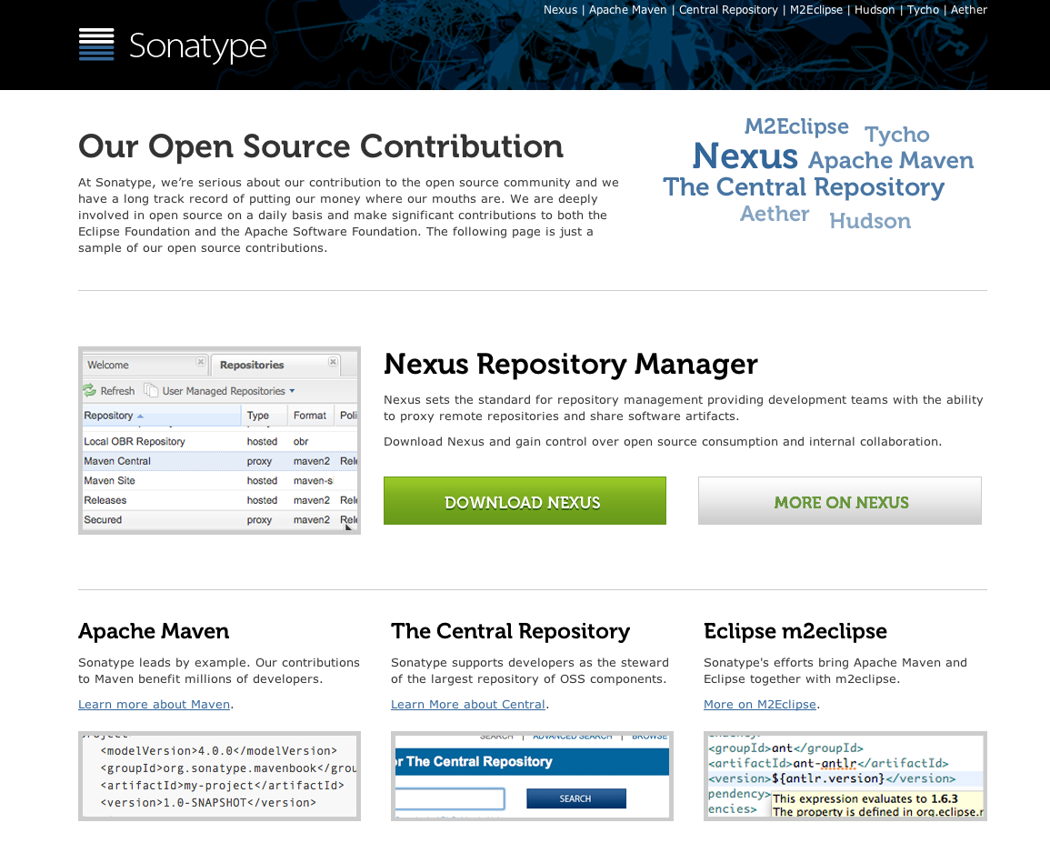1050x843 pixels.
Task: Click the Maven POM code thumbnail
Action: point(220,776)
